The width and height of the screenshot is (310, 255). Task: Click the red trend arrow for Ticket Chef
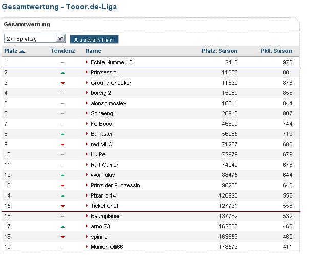point(63,206)
